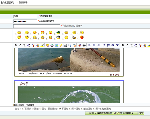This screenshot has width=150, height=119.
Task: Set signature to 匿名
Action: pos(40,109)
